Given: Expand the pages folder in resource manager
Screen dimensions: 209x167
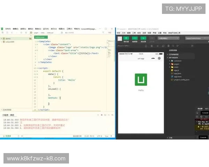Looking at the screenshot, I should (177, 64).
